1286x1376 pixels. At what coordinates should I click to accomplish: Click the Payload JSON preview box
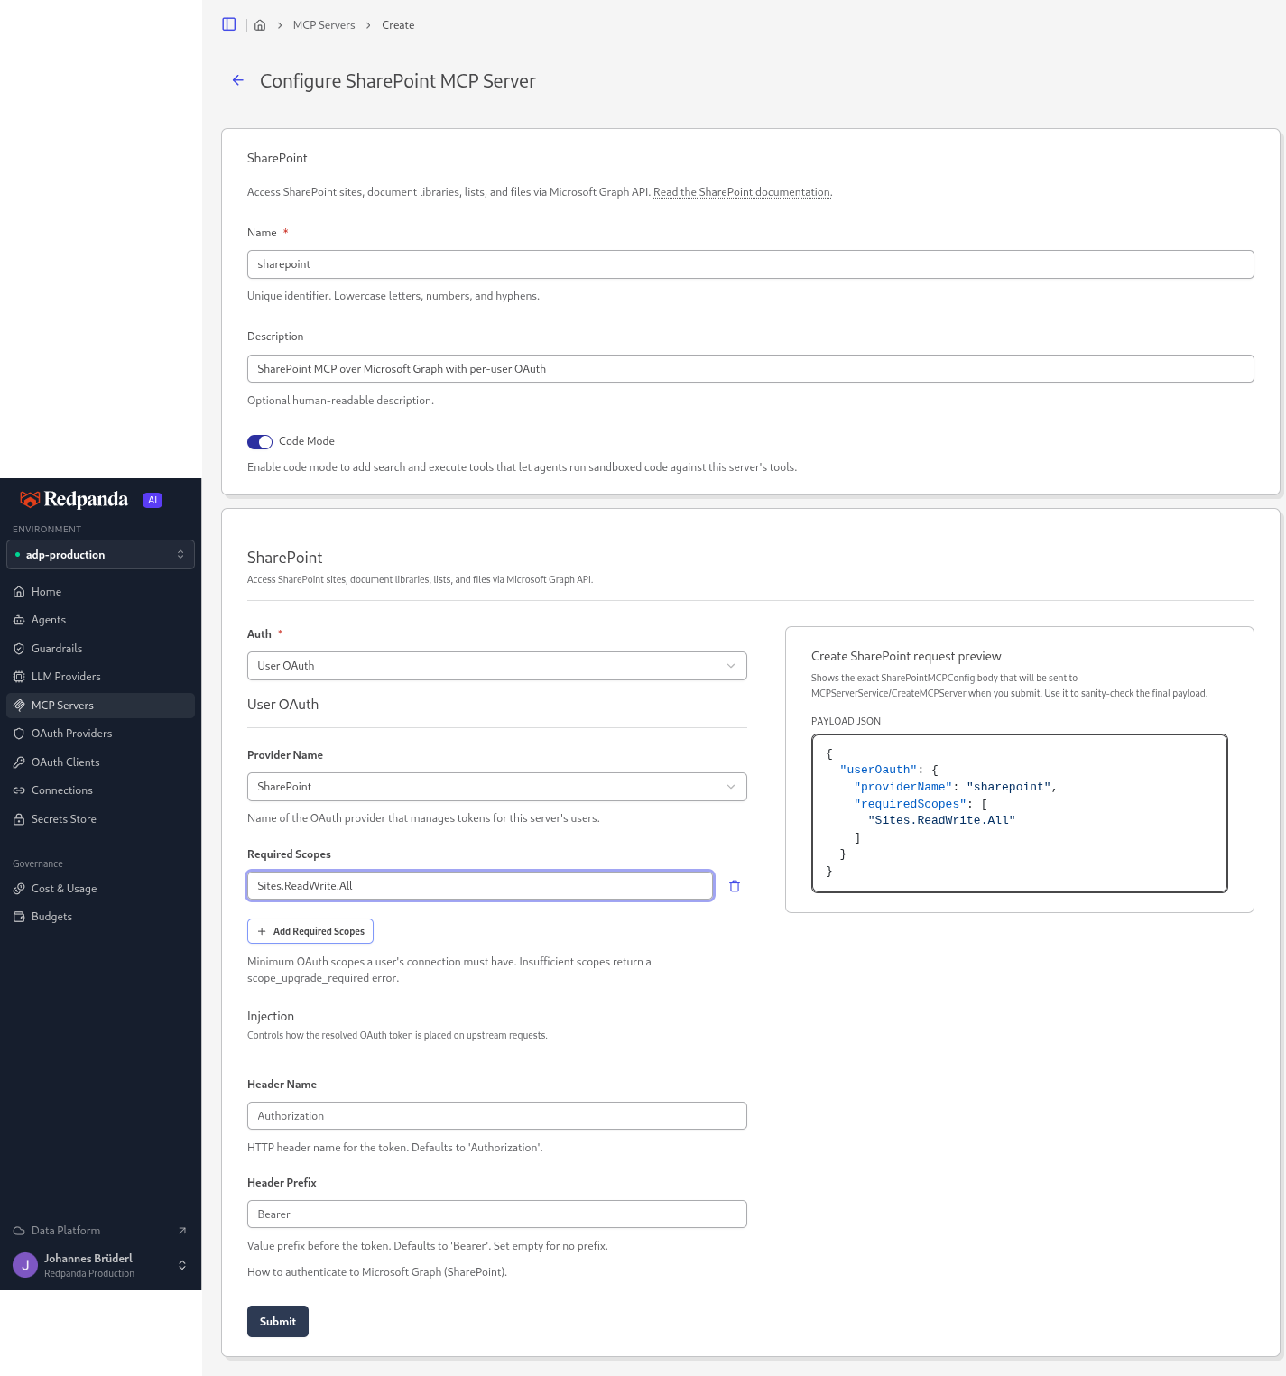[1020, 814]
